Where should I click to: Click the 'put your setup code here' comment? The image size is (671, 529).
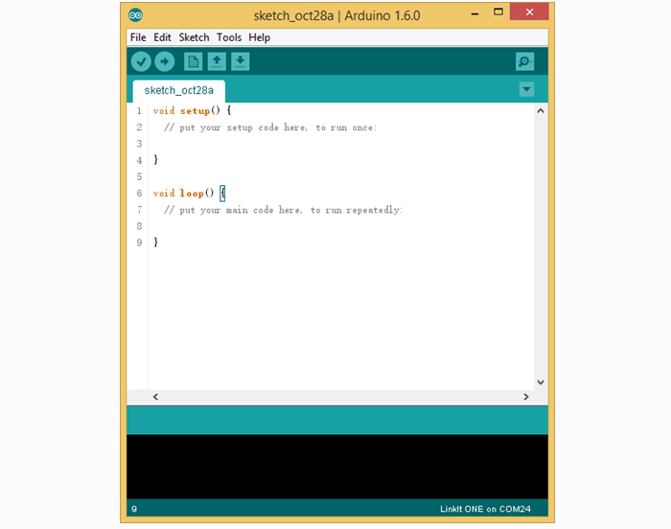270,127
